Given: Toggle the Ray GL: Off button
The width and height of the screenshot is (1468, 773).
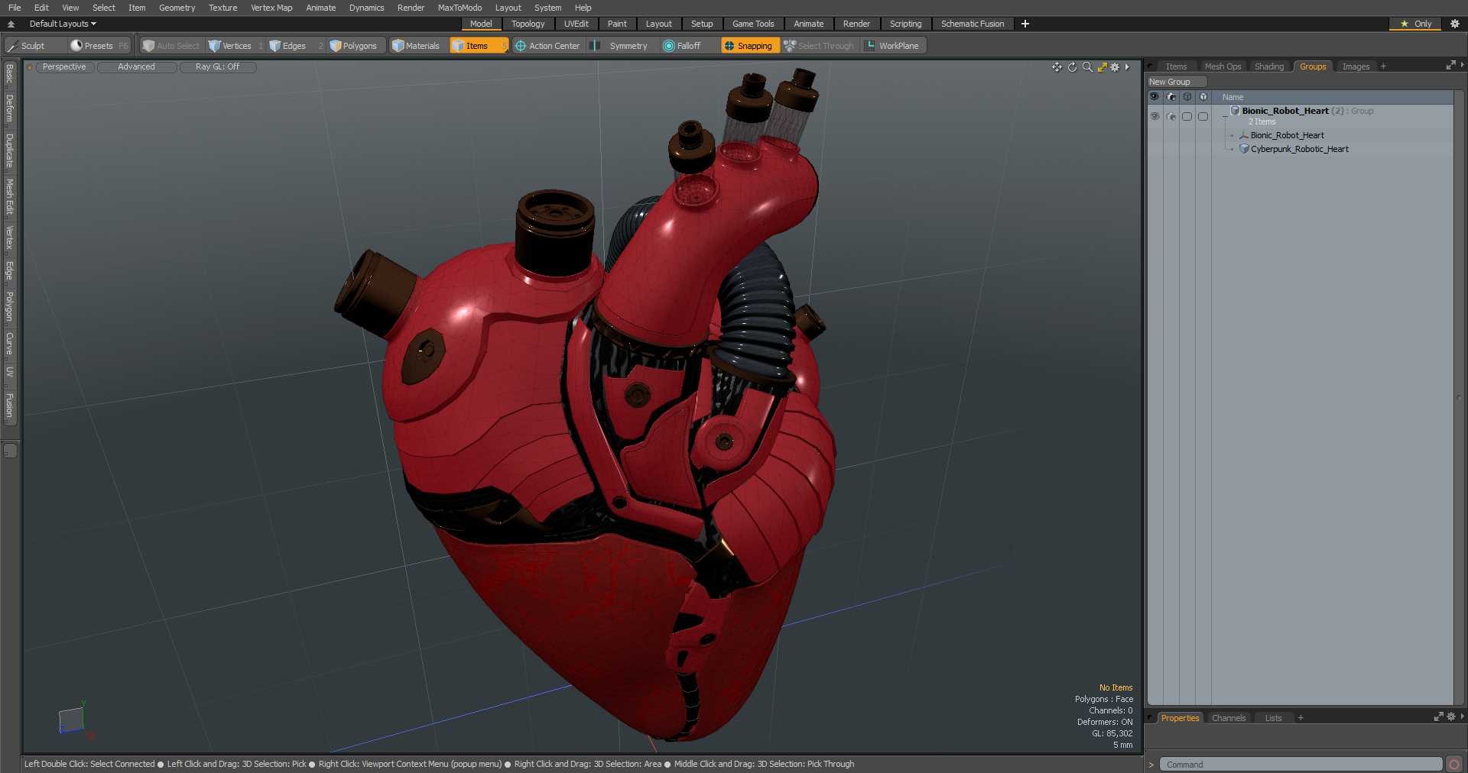Looking at the screenshot, I should [218, 67].
